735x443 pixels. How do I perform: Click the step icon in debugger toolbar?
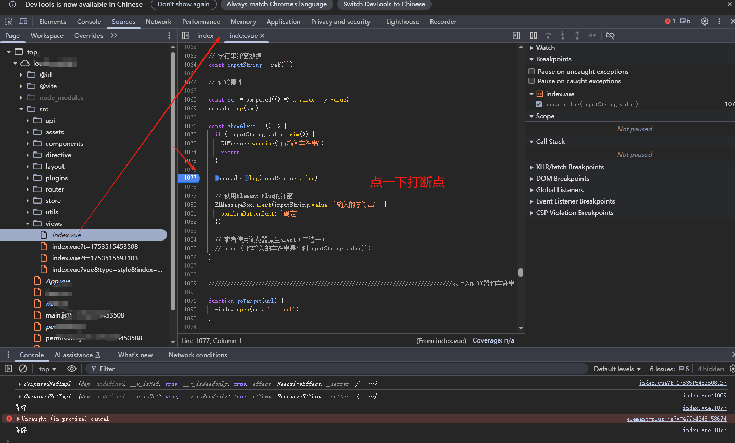[x=592, y=35]
